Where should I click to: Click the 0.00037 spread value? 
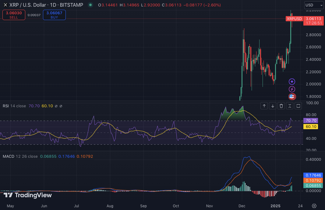pyautogui.click(x=34, y=15)
